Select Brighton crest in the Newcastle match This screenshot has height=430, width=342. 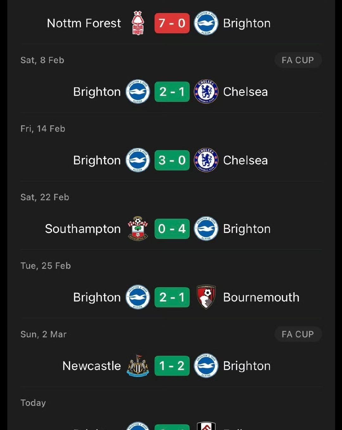click(x=206, y=366)
